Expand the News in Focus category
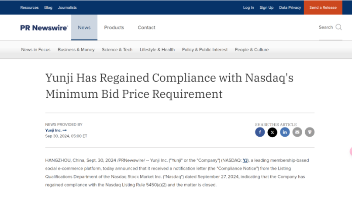This screenshot has height=197, width=352. [36, 50]
